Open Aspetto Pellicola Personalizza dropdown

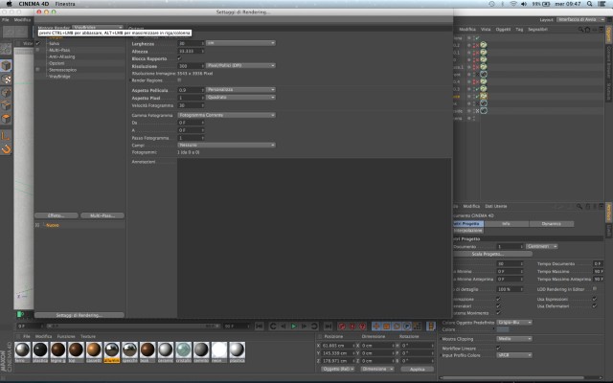pos(240,90)
